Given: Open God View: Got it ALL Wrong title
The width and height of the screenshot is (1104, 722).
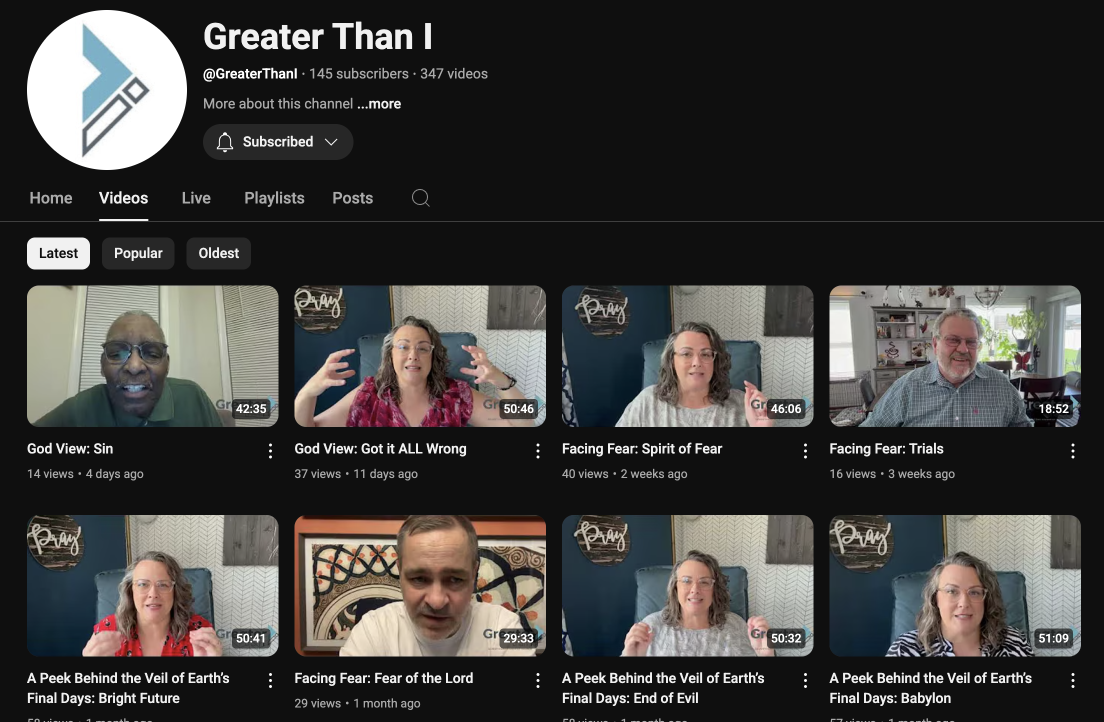Looking at the screenshot, I should click(380, 449).
